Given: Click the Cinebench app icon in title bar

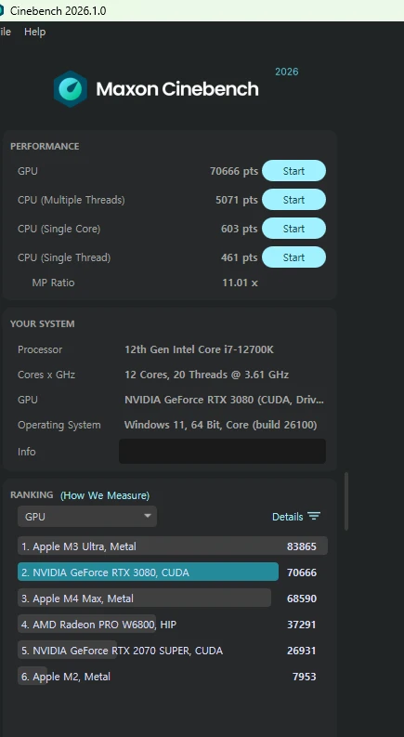Looking at the screenshot, I should (2, 10).
